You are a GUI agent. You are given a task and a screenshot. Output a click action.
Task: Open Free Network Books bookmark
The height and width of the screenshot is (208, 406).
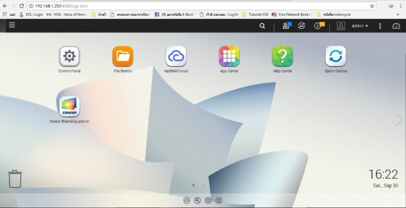pyautogui.click(x=292, y=15)
